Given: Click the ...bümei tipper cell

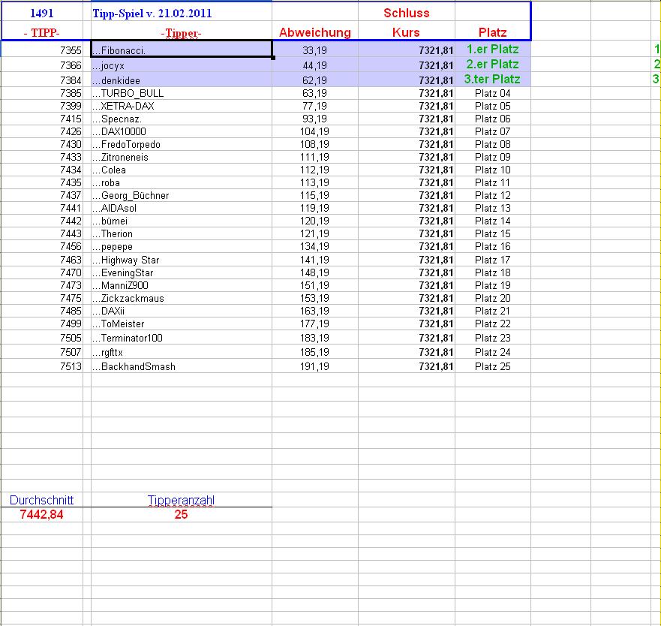Looking at the screenshot, I should (x=182, y=221).
